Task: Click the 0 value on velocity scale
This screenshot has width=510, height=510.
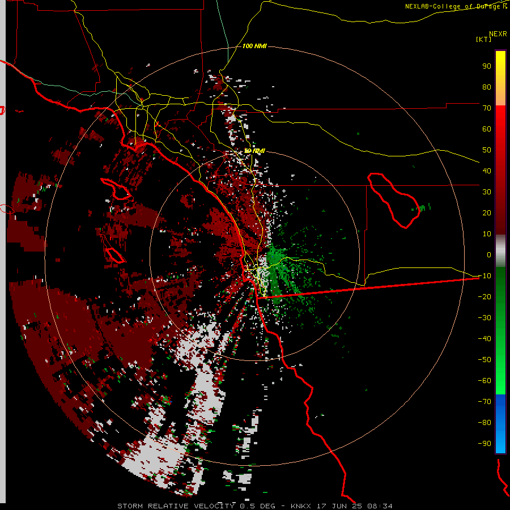Action: [x=489, y=254]
